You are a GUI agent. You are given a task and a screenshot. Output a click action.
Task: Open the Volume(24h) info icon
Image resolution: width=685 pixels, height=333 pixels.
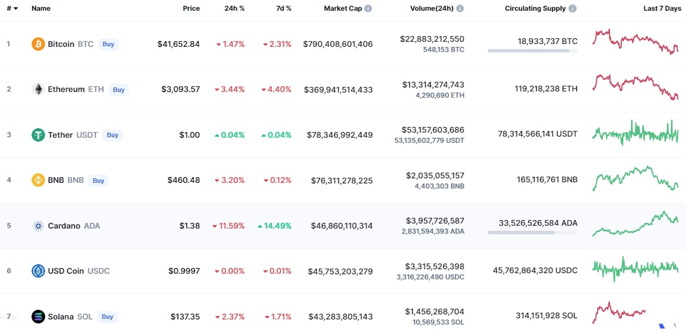(x=460, y=8)
